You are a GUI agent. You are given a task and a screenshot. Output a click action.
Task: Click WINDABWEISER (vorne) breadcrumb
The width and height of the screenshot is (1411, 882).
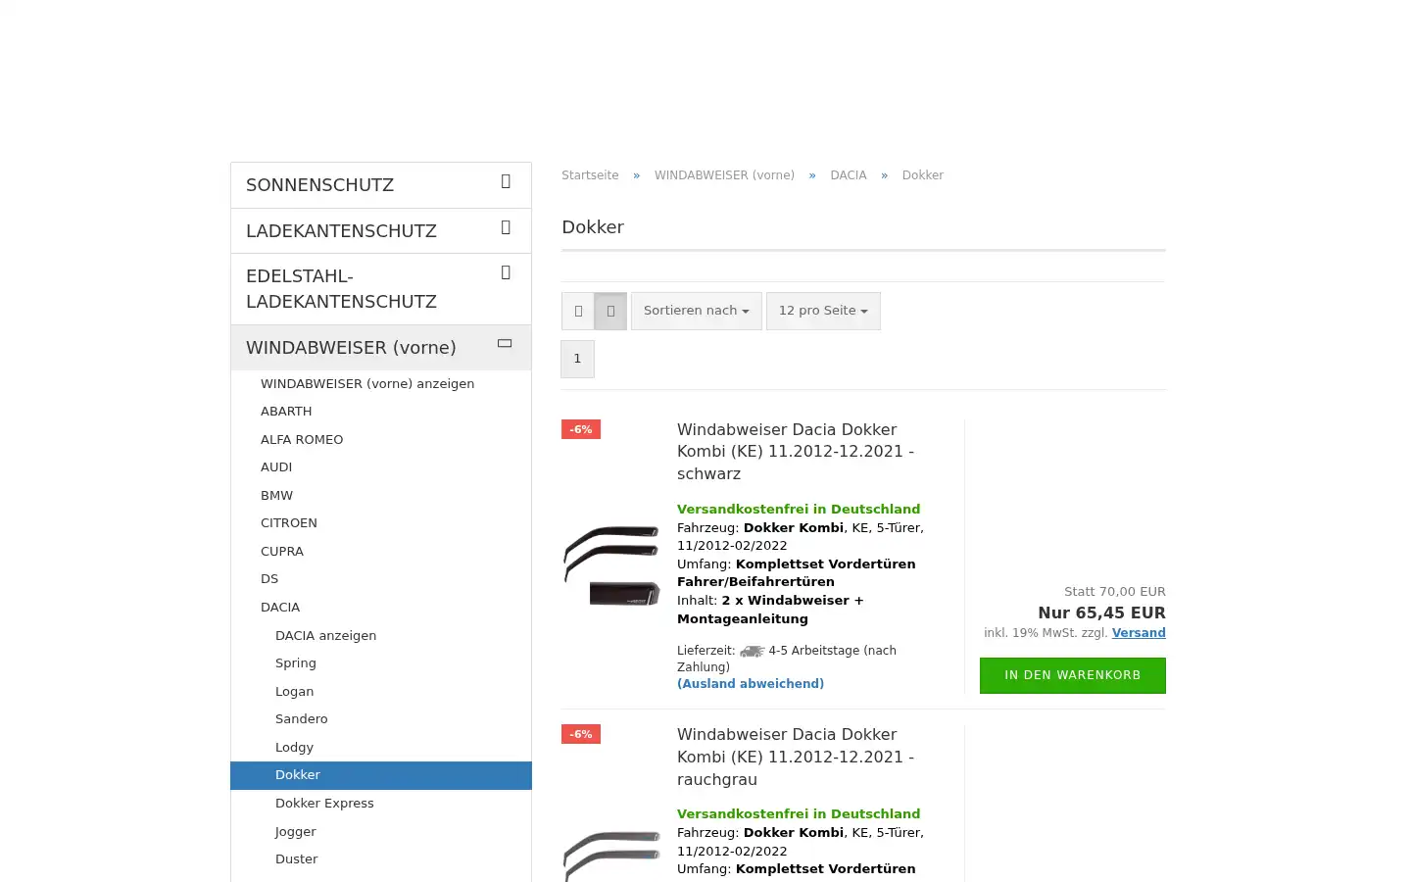(x=724, y=175)
